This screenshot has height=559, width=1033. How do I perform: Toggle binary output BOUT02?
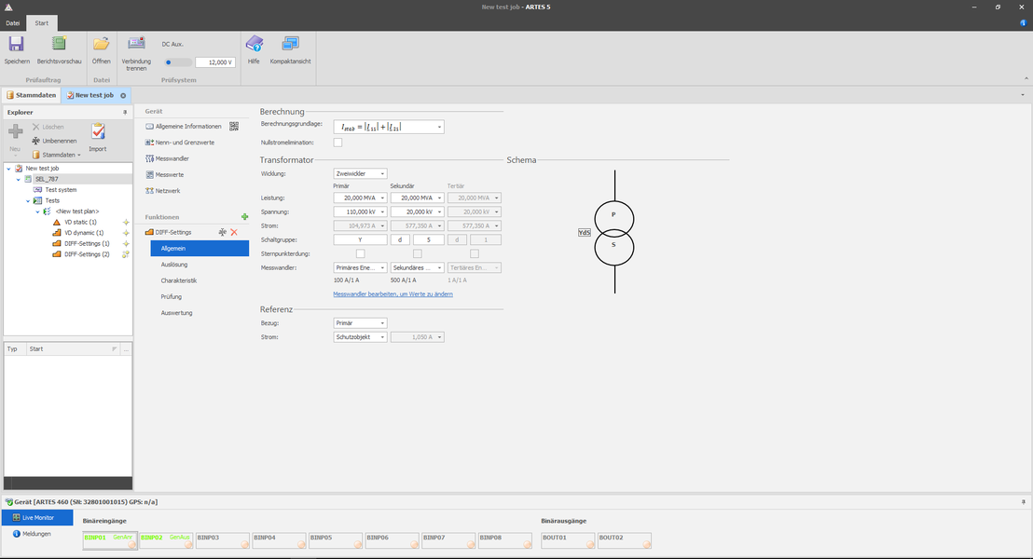pos(625,540)
